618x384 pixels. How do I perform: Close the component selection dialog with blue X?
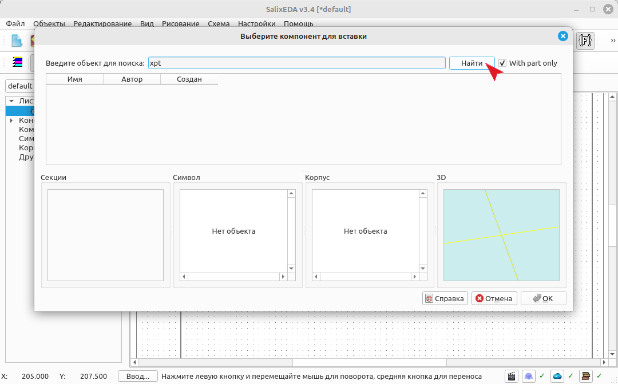tap(563, 36)
